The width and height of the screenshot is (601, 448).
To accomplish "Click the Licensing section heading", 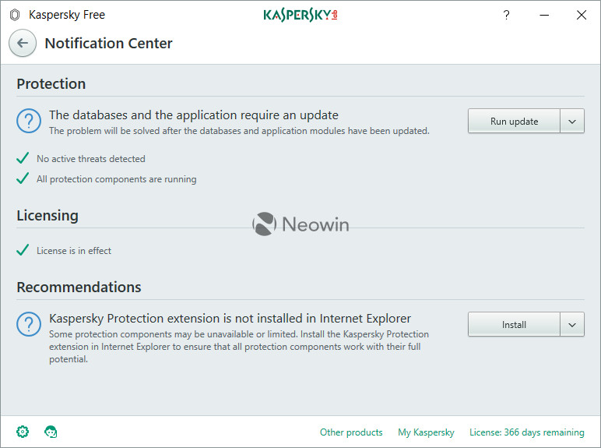I will (47, 216).
